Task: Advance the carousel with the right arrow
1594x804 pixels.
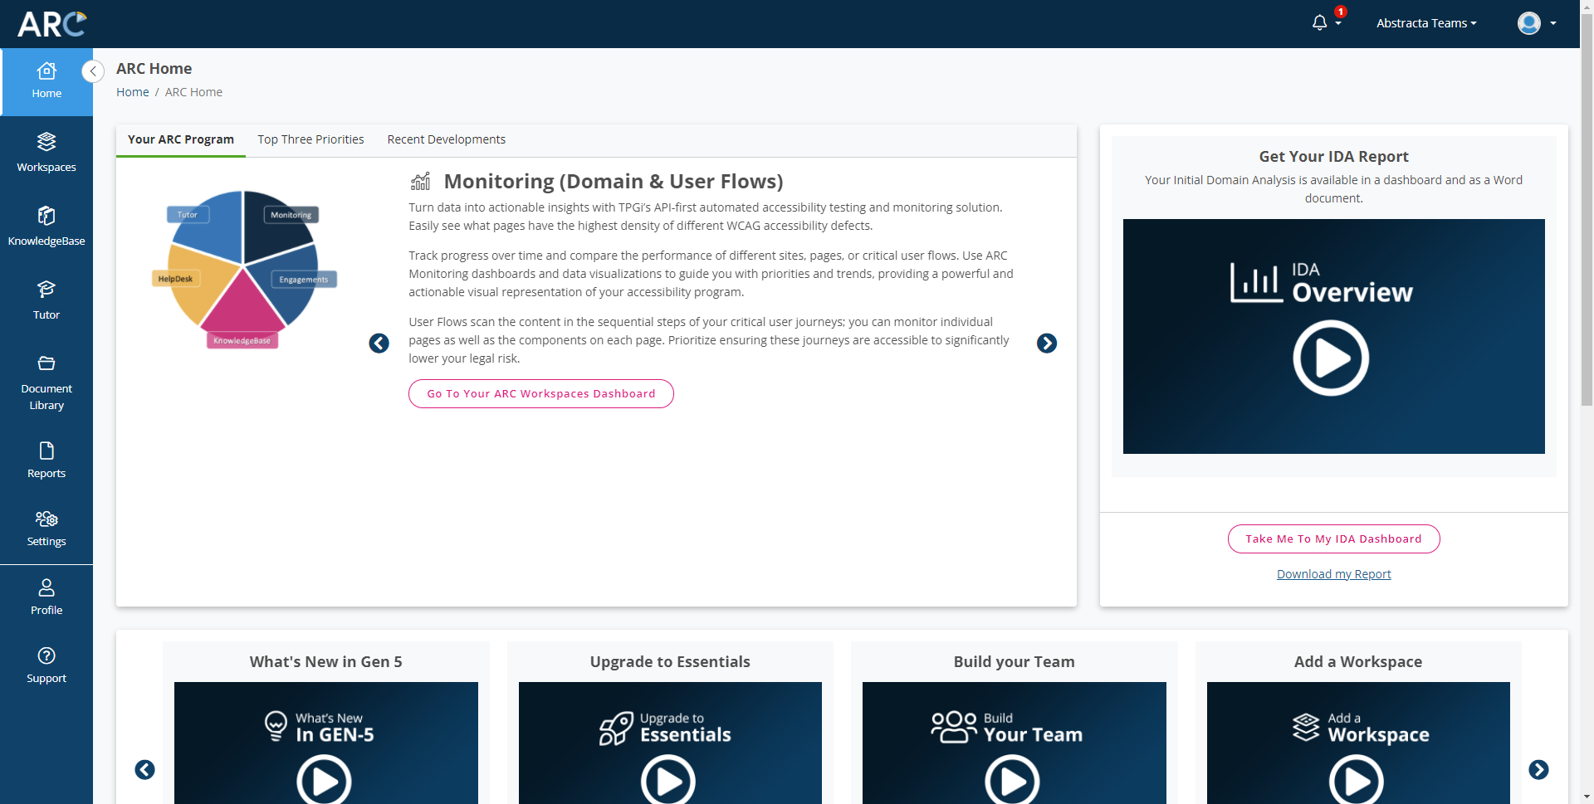Action: tap(1047, 343)
